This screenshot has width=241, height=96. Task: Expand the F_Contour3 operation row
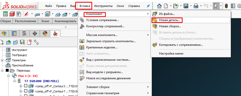(x=21, y=86)
